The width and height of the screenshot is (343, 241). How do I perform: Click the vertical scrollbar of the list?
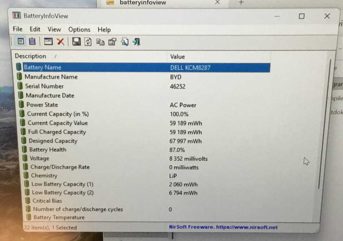325,123
